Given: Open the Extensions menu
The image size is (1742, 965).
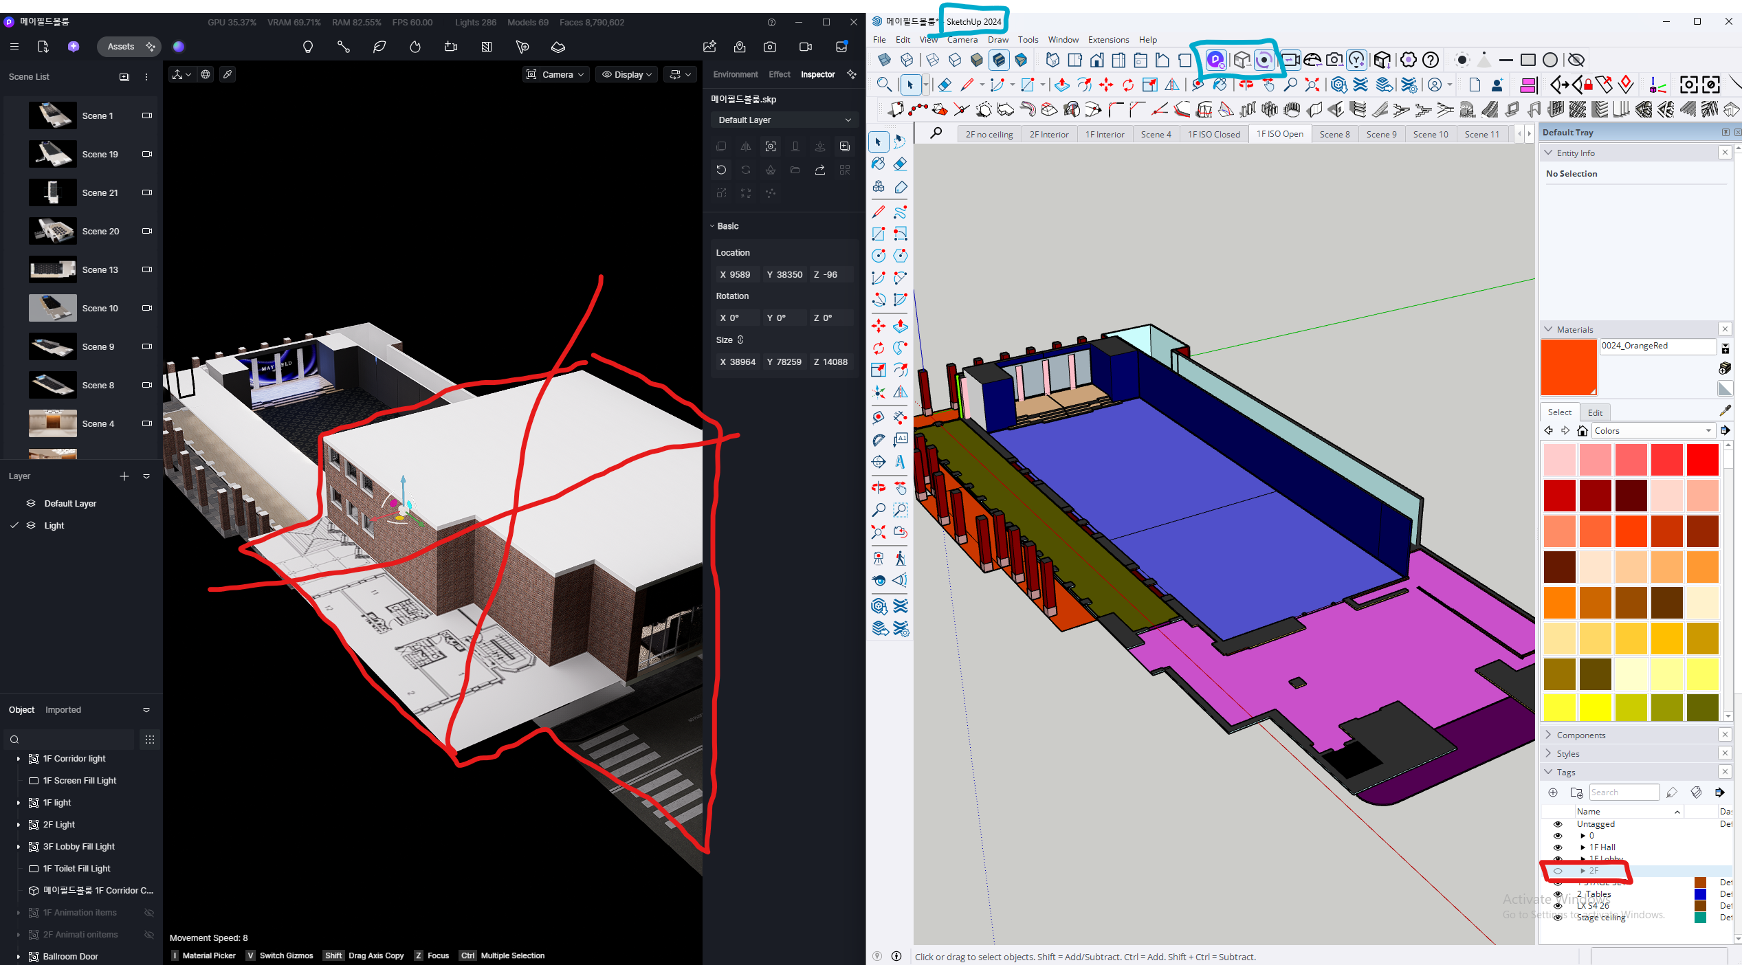Looking at the screenshot, I should pos(1108,40).
